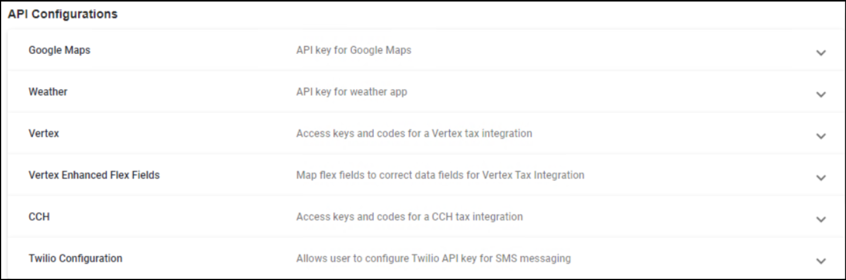Expand the Weather row chevron
This screenshot has height=280, width=846.
tap(821, 94)
